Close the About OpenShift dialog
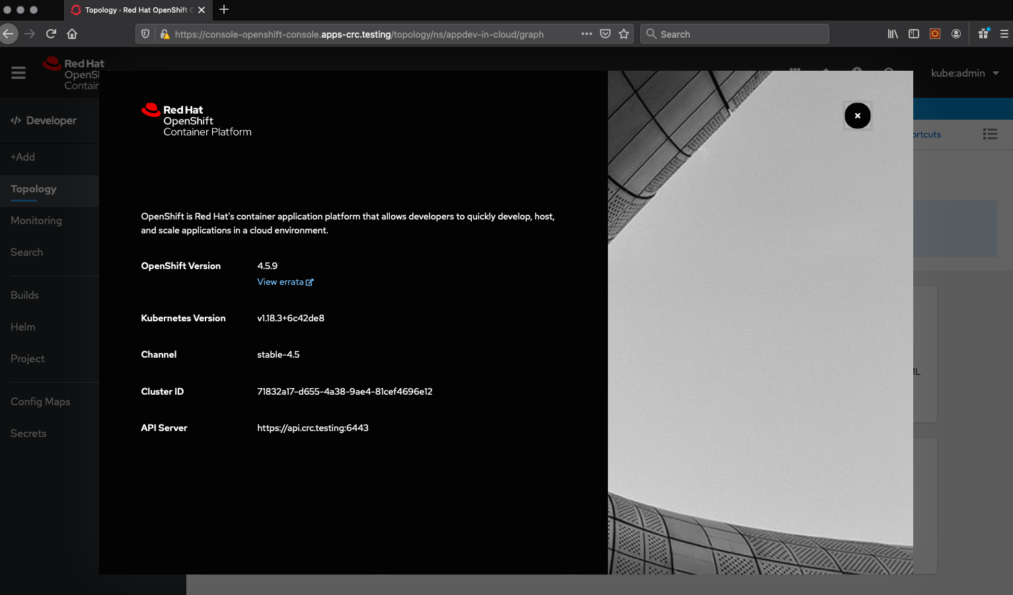Screen dimensions: 1013x595 857,115
